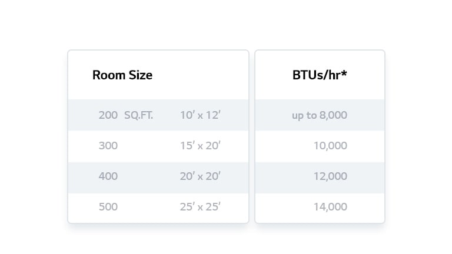The width and height of the screenshot is (452, 254).
Task: Click the up to 8,000 BTU value
Action: pyautogui.click(x=320, y=115)
